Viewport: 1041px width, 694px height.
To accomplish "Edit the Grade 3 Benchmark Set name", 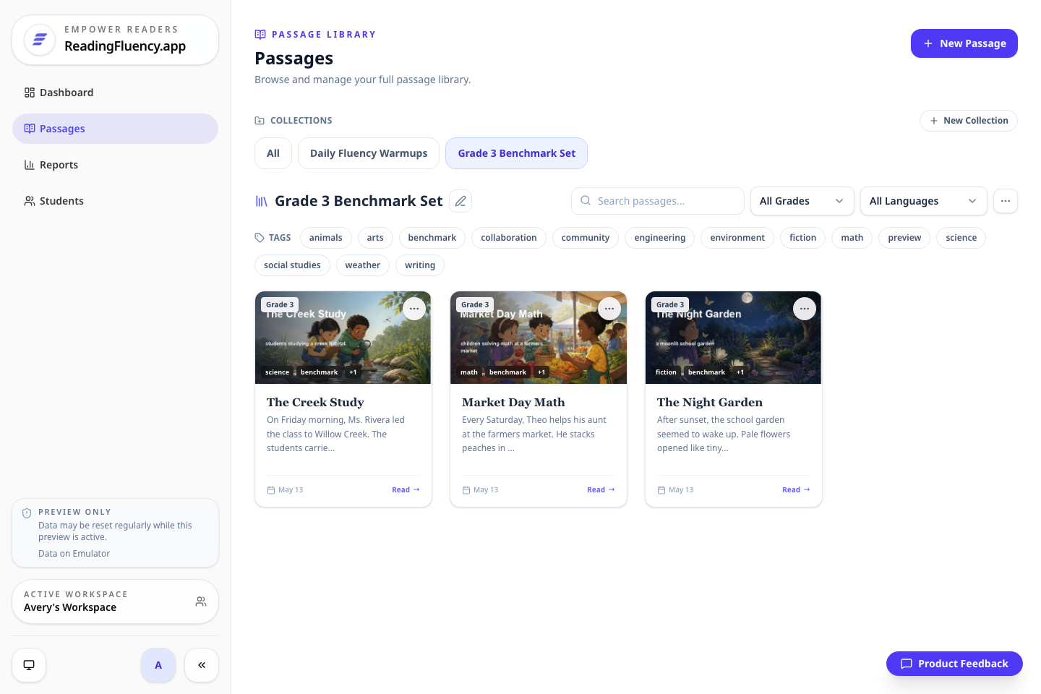I will (460, 201).
